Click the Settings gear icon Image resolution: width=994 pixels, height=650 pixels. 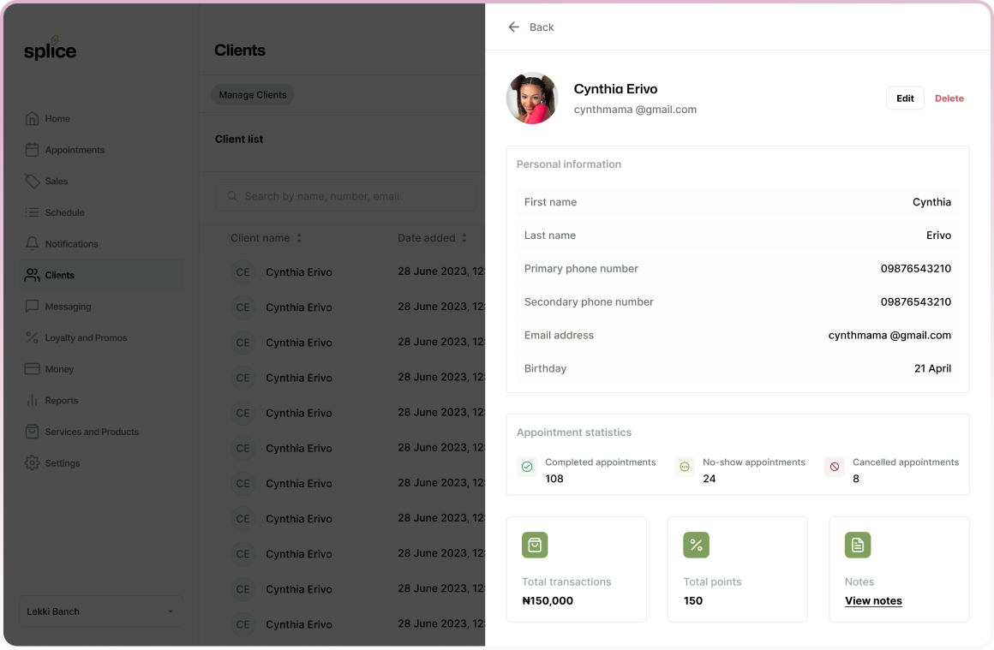click(x=32, y=462)
